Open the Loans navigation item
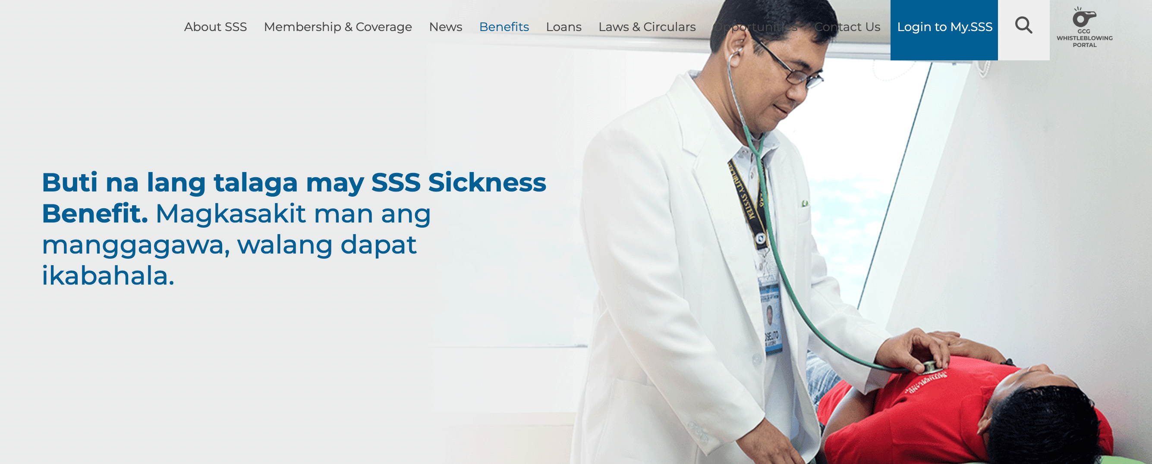Image resolution: width=1152 pixels, height=464 pixels. pyautogui.click(x=563, y=27)
